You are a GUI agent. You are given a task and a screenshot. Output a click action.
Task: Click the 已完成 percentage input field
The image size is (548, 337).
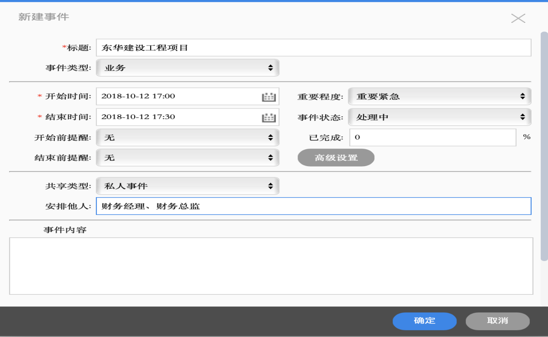[x=433, y=138]
